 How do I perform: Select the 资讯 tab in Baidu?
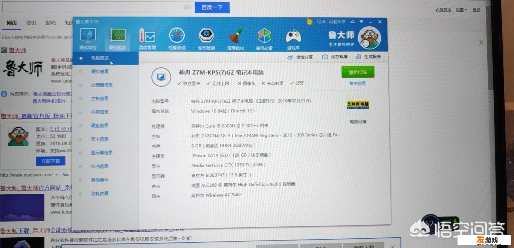pos(31,23)
